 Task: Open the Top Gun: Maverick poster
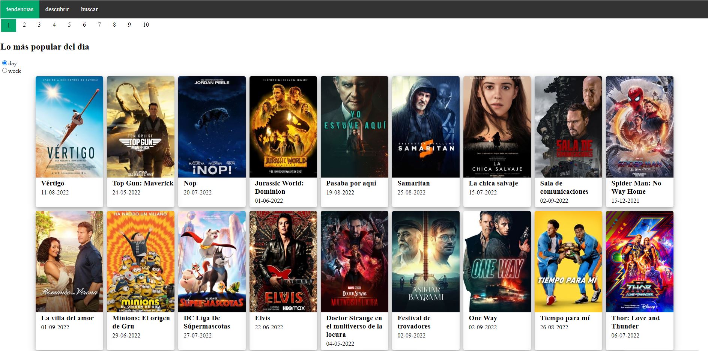click(140, 127)
